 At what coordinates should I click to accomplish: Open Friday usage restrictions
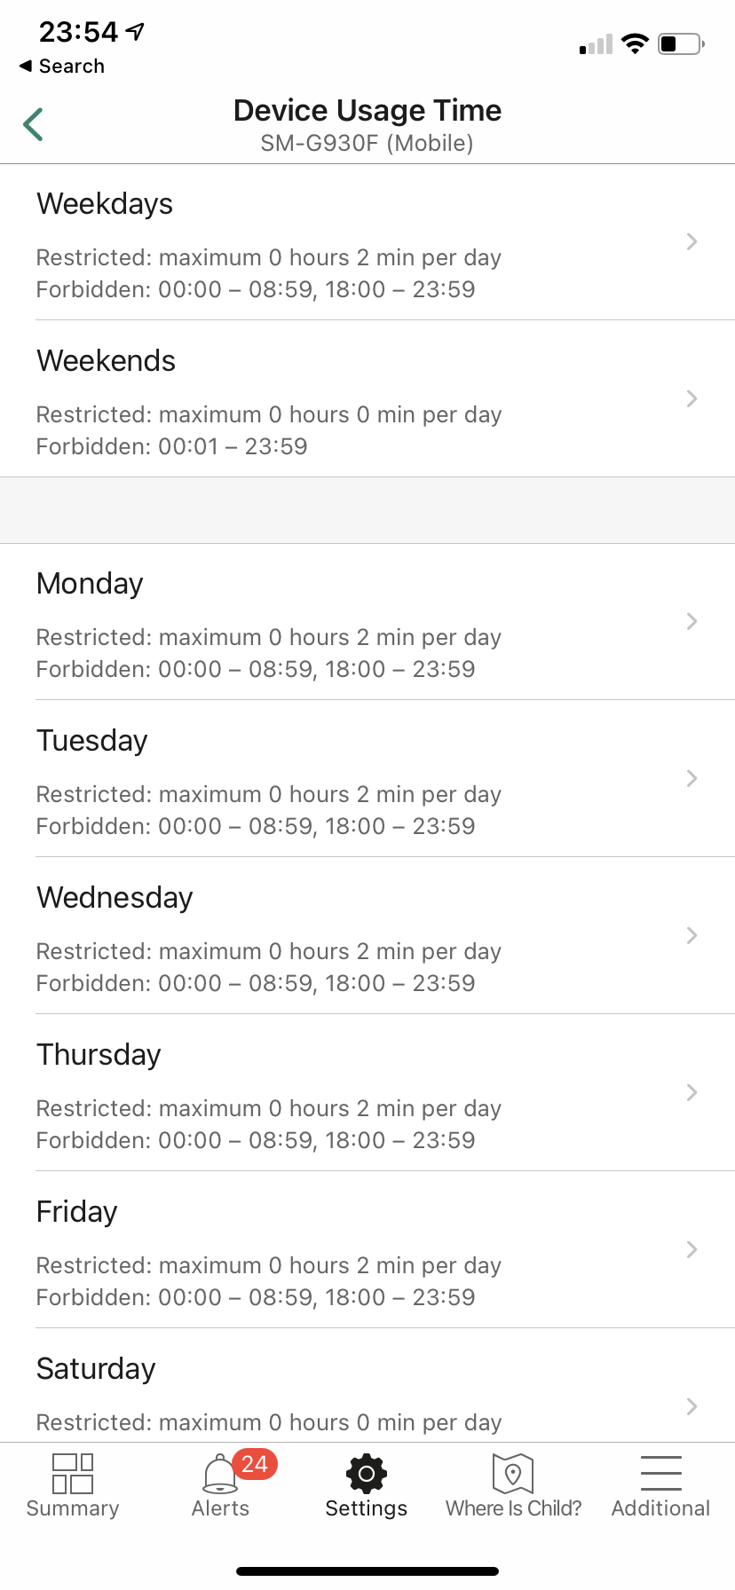tap(355, 1250)
